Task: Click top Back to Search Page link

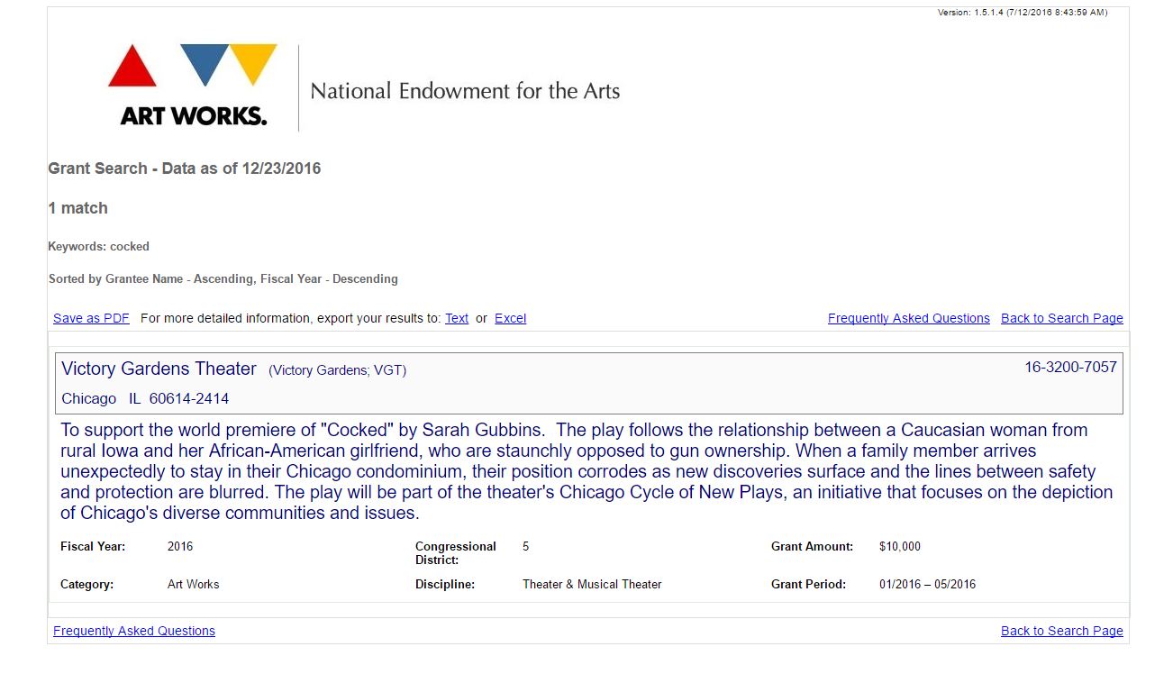Action: [x=1062, y=318]
